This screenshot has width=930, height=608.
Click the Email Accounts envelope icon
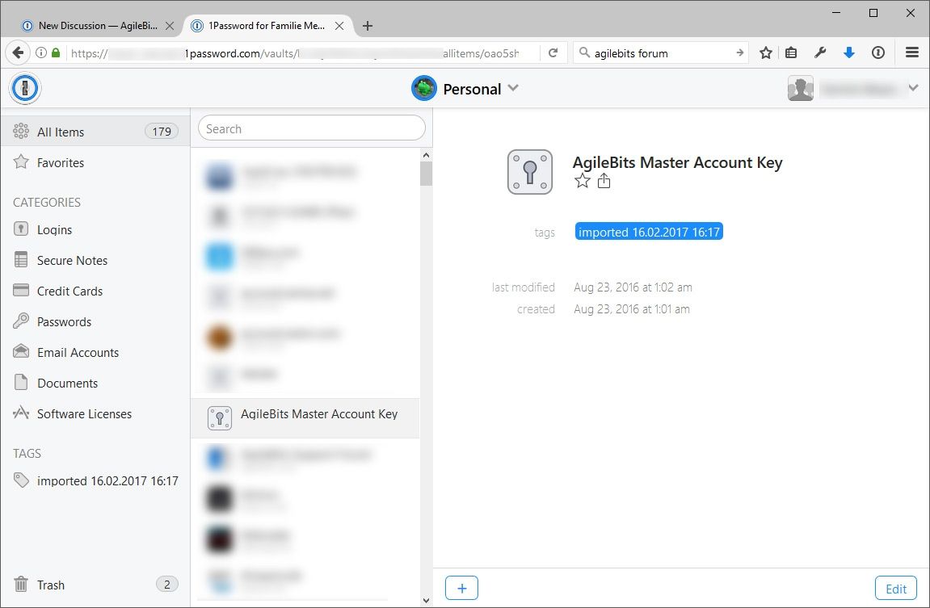click(x=21, y=351)
